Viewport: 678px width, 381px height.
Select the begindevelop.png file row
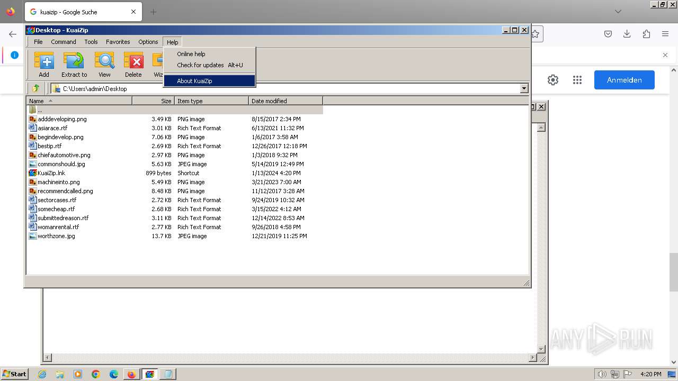tap(175, 137)
